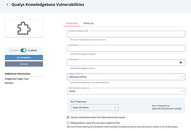Go back using the top-left arrow
This screenshot has height=131, width=191.
(x=7, y=5)
